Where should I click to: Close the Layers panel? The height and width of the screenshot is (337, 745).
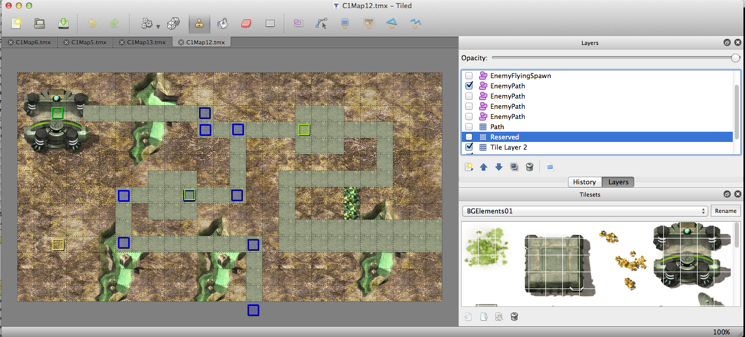737,43
